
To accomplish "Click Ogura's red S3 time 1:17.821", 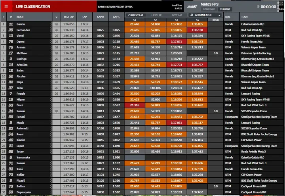I will 176,42.
